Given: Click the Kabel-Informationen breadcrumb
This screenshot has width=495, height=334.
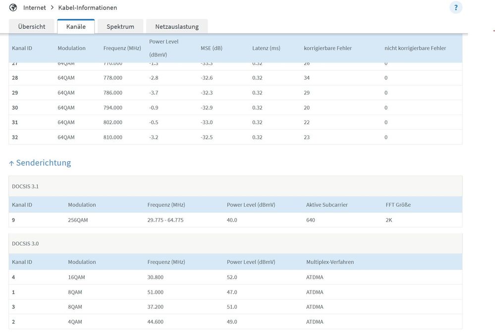Looking at the screenshot, I should click(87, 7).
